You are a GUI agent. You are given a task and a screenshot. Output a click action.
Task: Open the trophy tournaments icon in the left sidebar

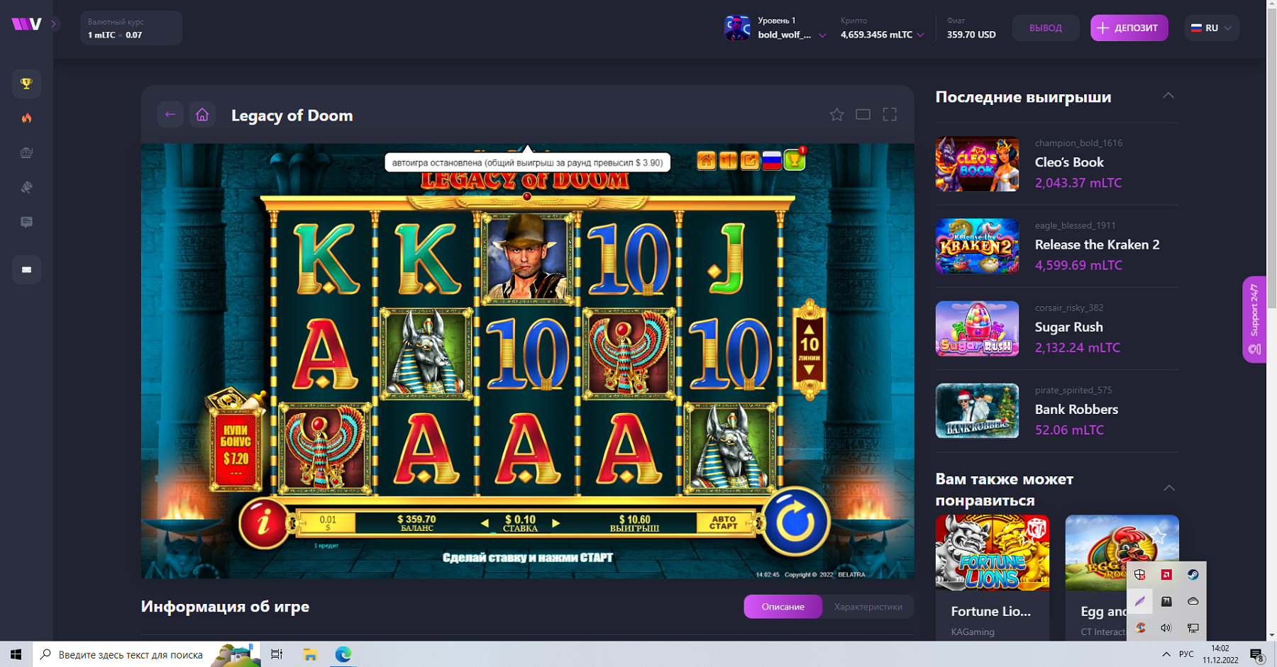pos(26,84)
